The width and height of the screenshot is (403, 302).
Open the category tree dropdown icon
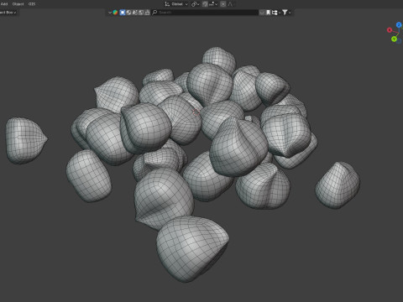pyautogui.click(x=275, y=13)
